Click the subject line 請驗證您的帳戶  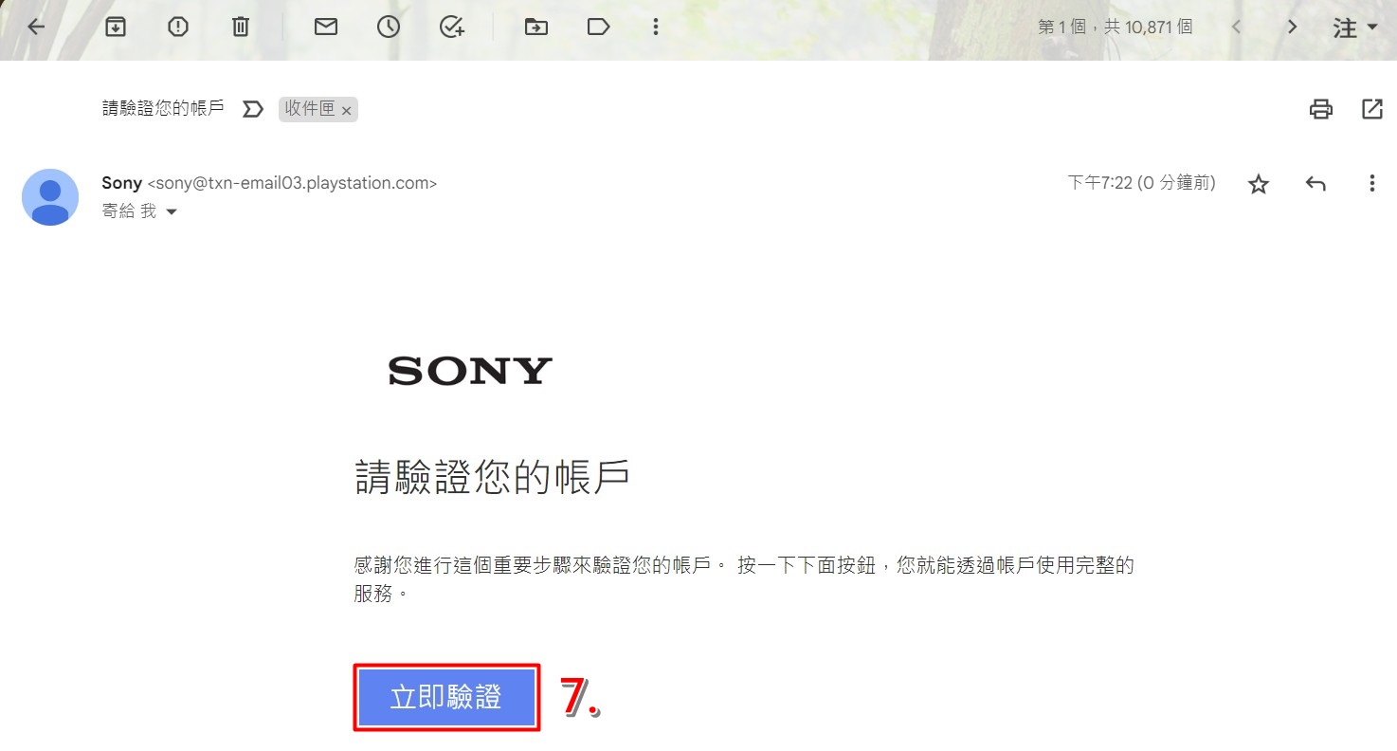pos(163,108)
